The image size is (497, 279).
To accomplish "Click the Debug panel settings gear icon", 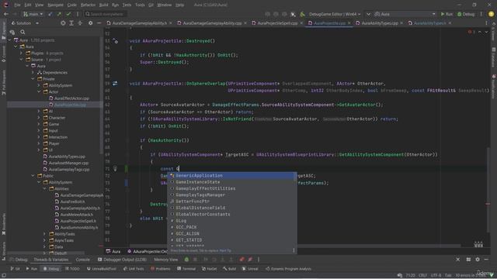I will coord(478,260).
